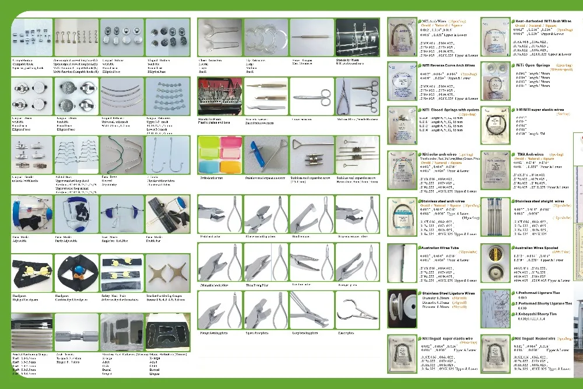The height and width of the screenshot is (389, 583).
Task: Select the plastic plier and bur stand photo
Action: 220,96
